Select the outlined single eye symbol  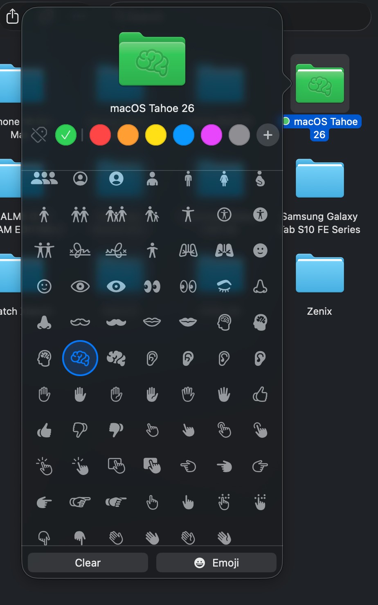coord(80,286)
